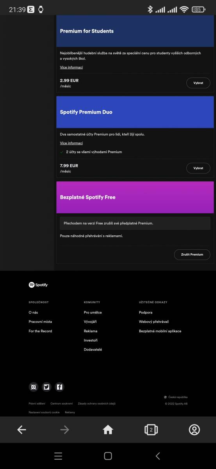Open the browser tabs switcher

(151, 430)
